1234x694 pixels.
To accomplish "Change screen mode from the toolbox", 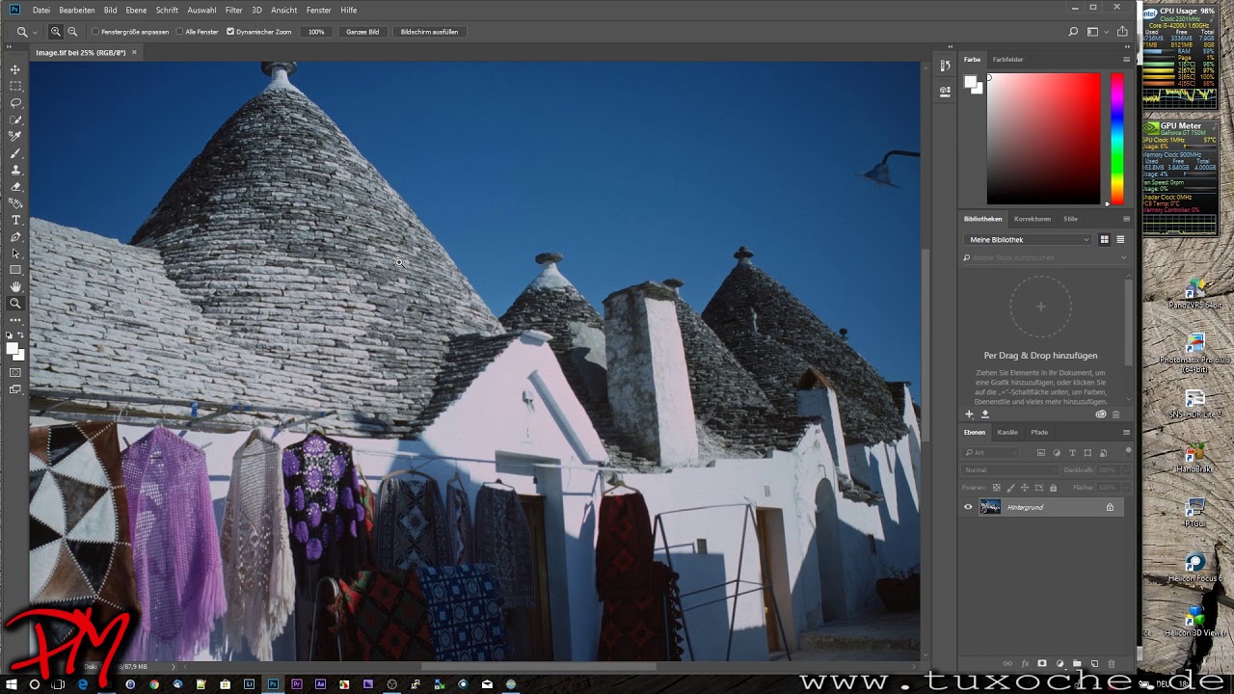I will pyautogui.click(x=15, y=389).
